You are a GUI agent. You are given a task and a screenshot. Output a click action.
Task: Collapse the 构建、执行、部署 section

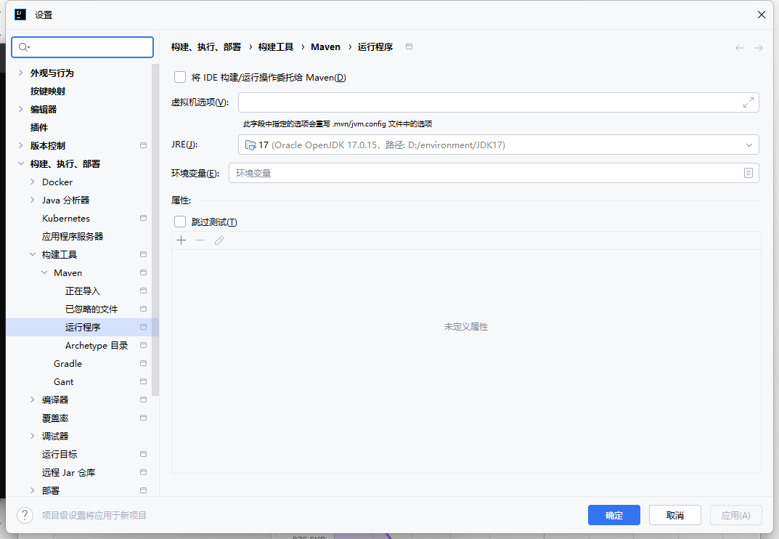[21, 163]
